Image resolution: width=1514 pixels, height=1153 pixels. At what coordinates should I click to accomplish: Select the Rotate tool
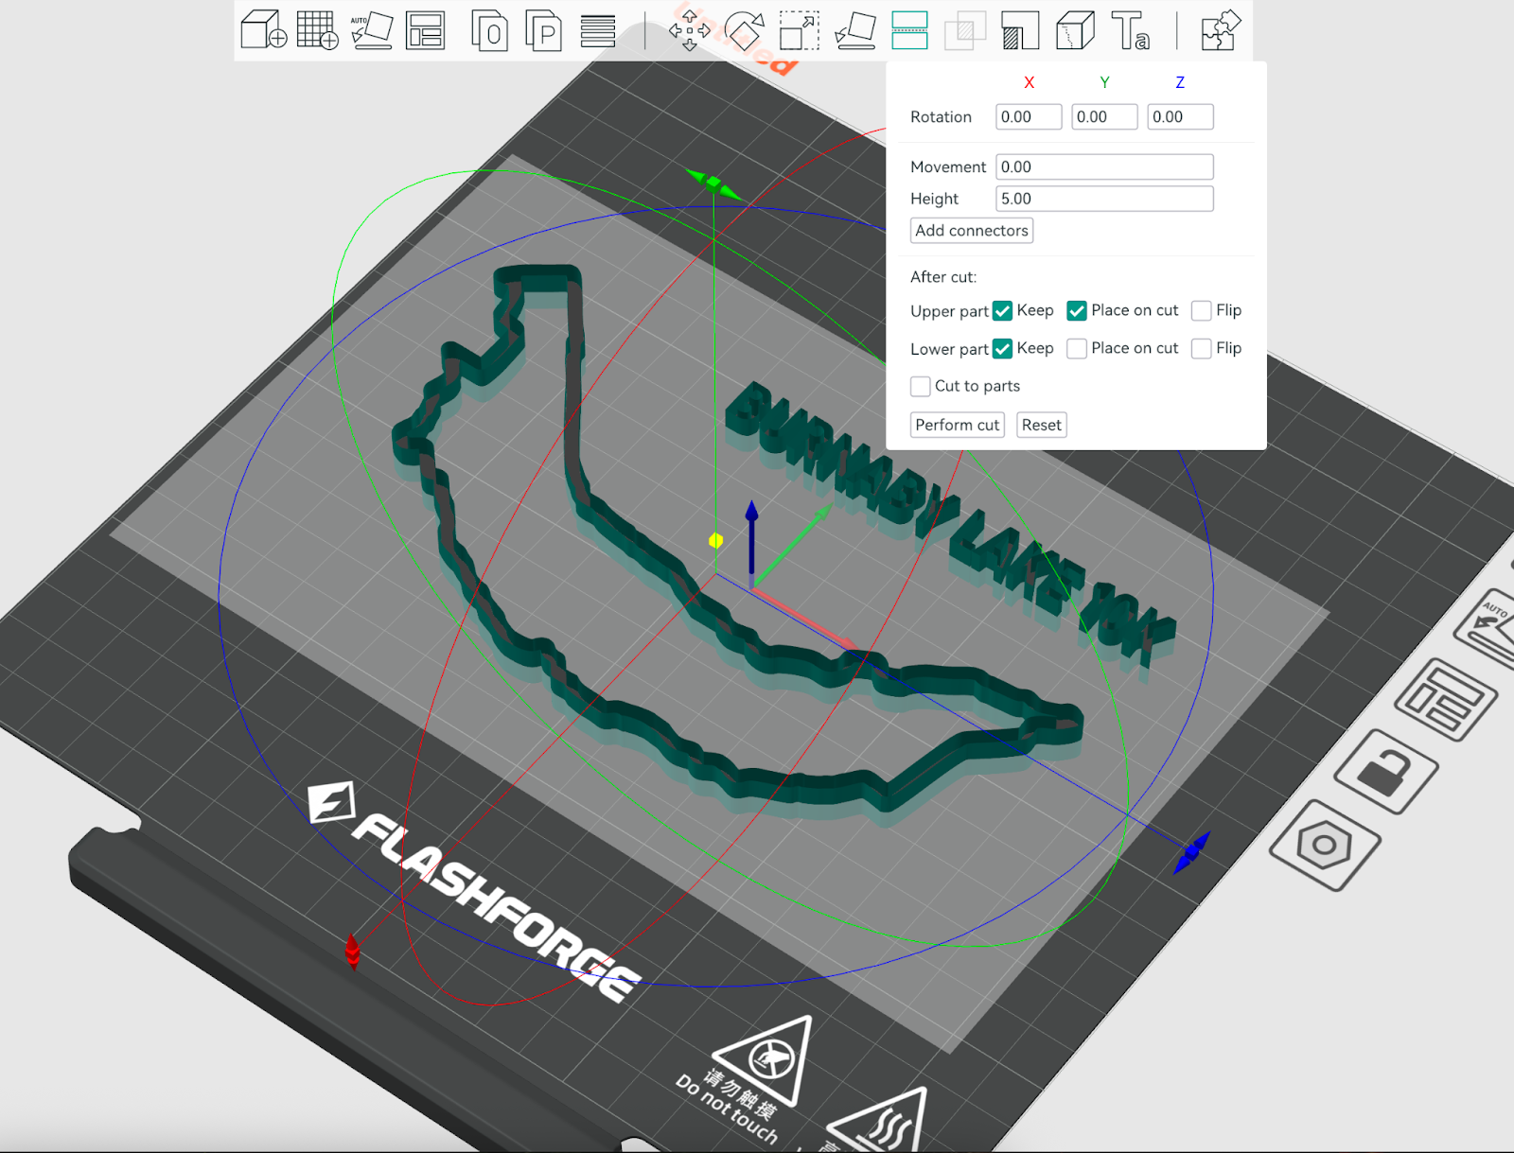(x=745, y=31)
